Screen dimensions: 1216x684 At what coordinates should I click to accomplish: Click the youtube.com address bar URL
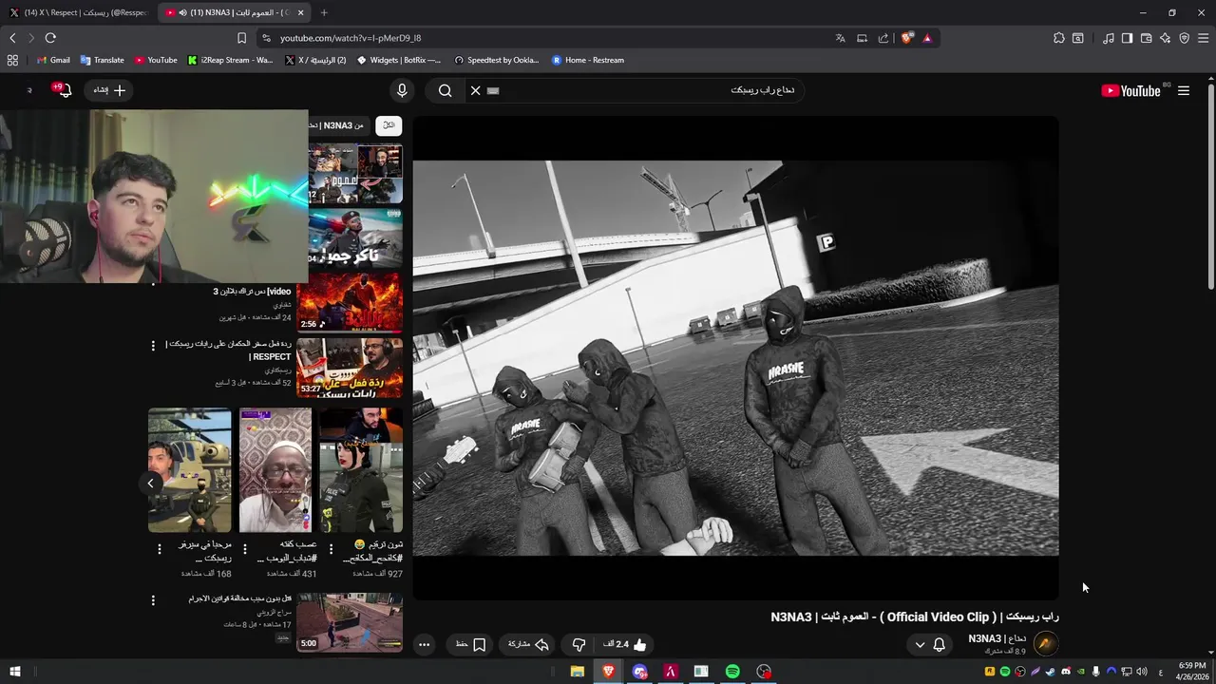click(x=351, y=38)
